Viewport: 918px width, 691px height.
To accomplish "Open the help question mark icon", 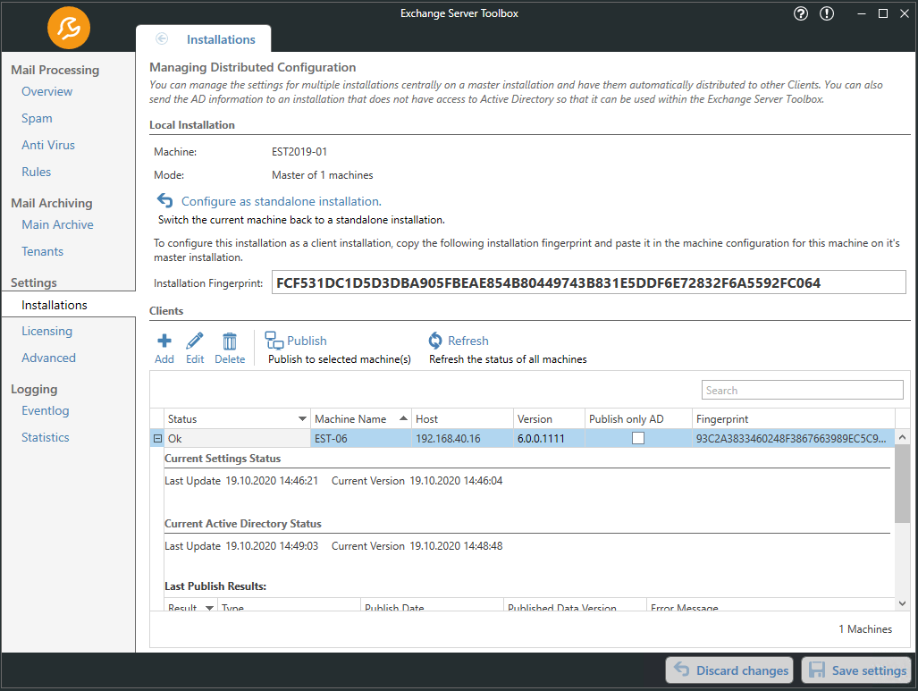I will [x=800, y=13].
